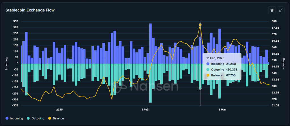The image size is (290, 126).
Task: Toggle the Balance legend series
Action: click(56, 118)
